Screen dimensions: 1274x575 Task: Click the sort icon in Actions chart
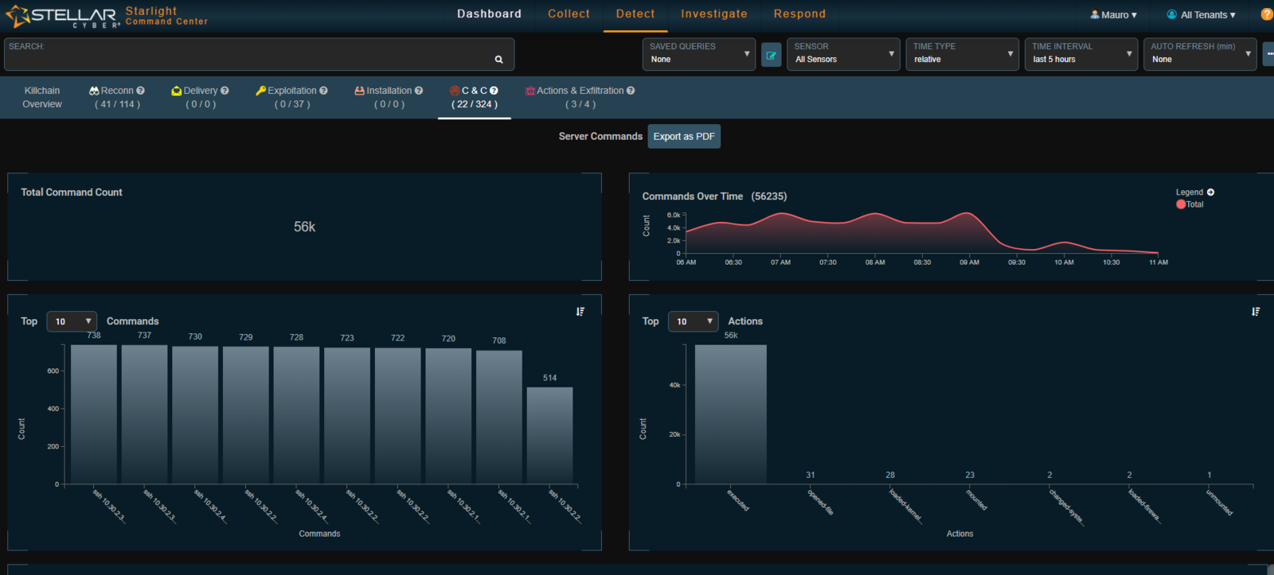(x=1256, y=312)
